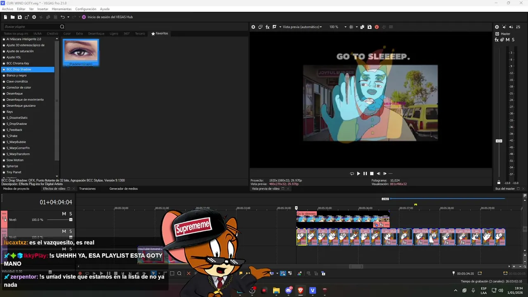Viewport: 528px width, 297px height.
Task: Adjust the Master bus volume fader
Action: [499, 141]
